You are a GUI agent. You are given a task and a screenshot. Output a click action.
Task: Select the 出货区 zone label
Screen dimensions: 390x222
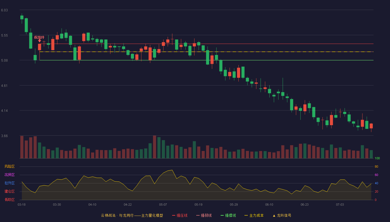9,175
